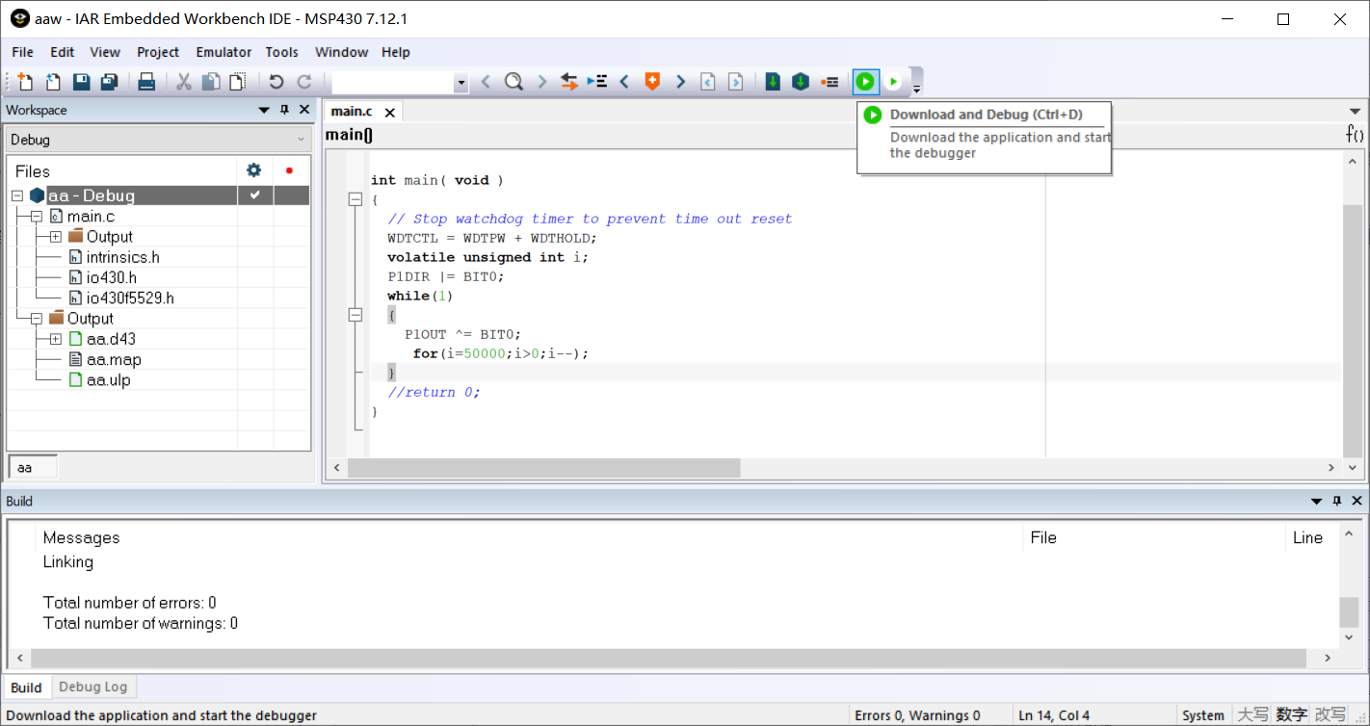
Task: Expand the aa.d43 output file node
Action: (55, 338)
